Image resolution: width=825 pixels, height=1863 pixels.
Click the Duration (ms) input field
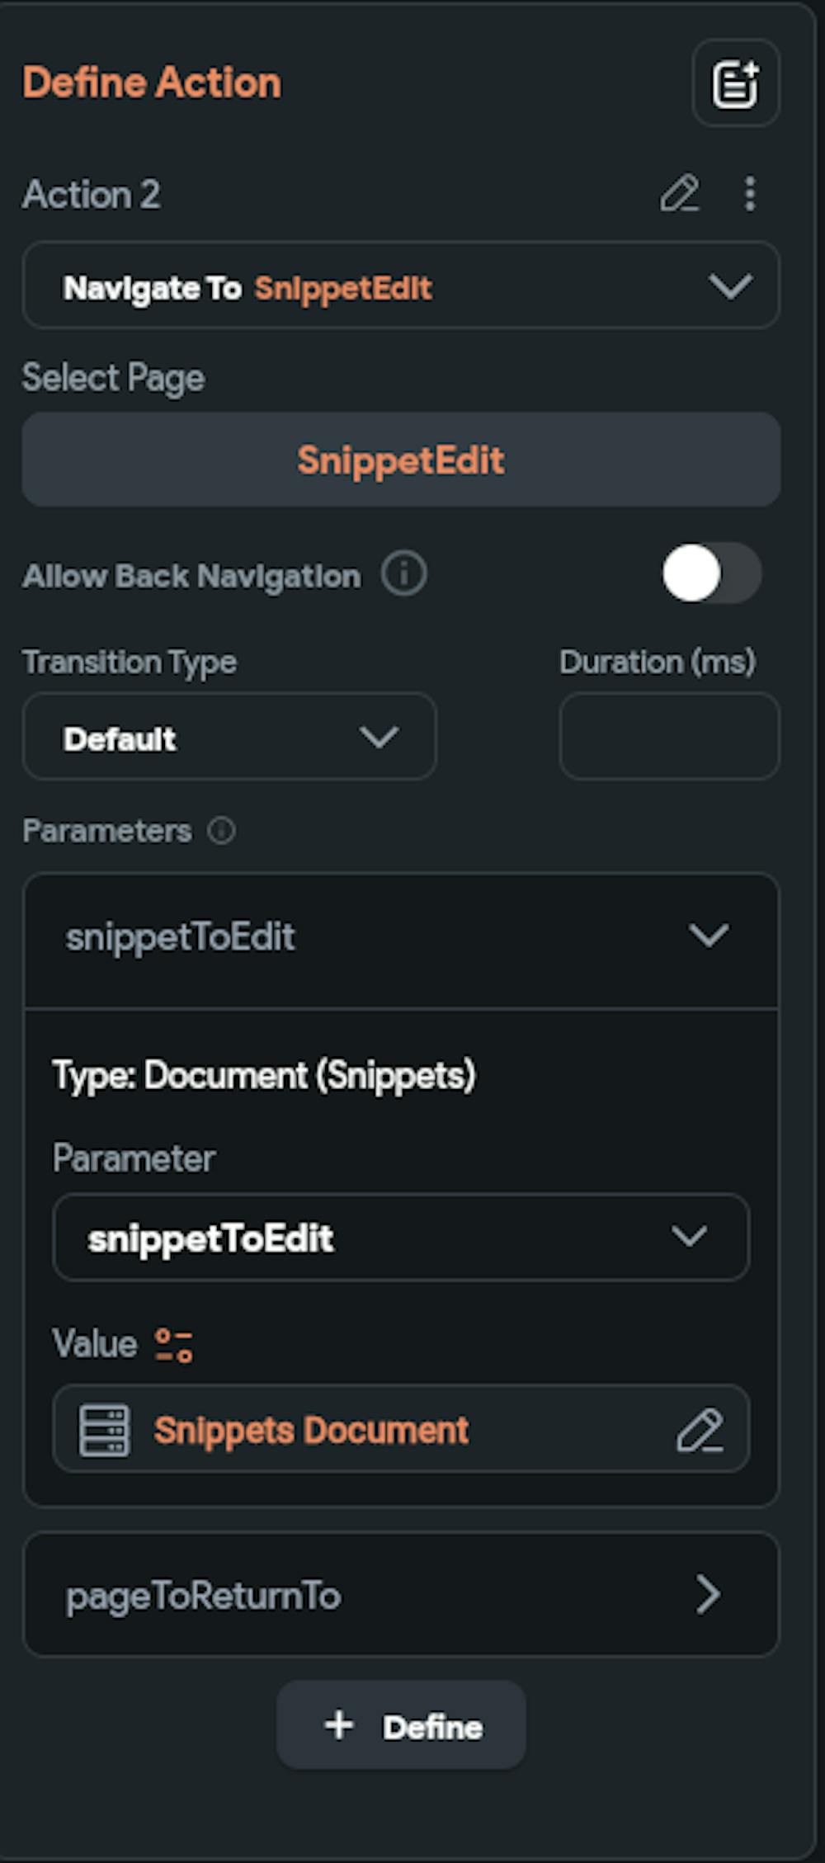coord(669,737)
